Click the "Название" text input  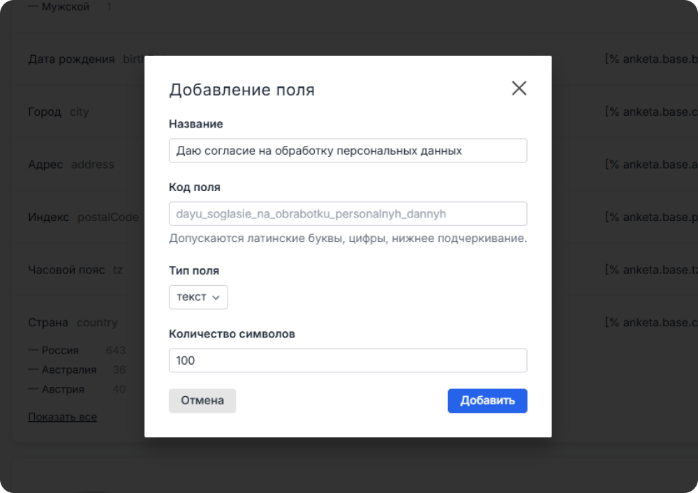coord(348,151)
